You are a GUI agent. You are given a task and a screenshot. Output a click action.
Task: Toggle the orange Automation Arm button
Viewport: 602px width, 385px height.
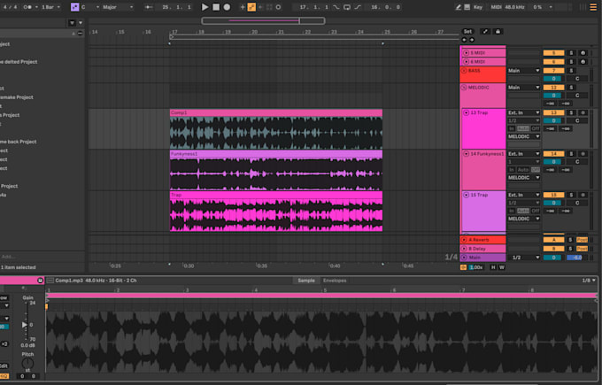click(251, 7)
